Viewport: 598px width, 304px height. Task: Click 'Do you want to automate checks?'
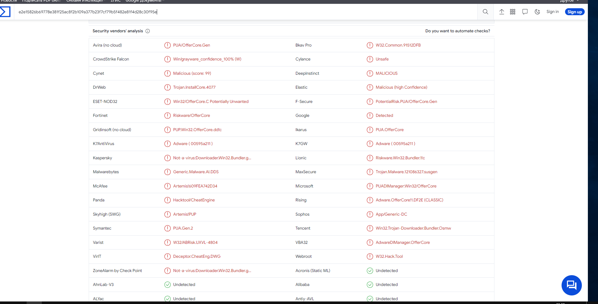[x=457, y=31]
